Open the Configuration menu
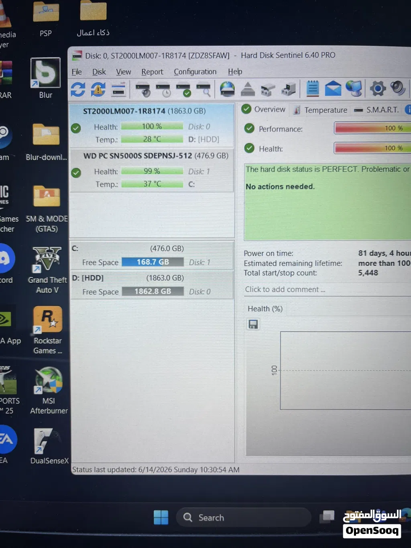Screen dimensions: 411x548 click(x=195, y=72)
